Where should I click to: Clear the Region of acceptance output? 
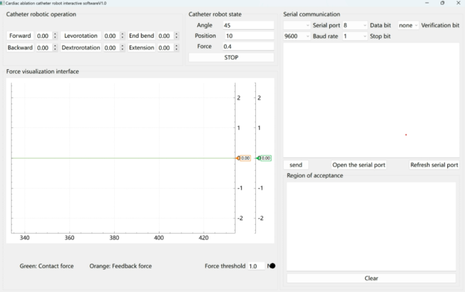pos(371,278)
